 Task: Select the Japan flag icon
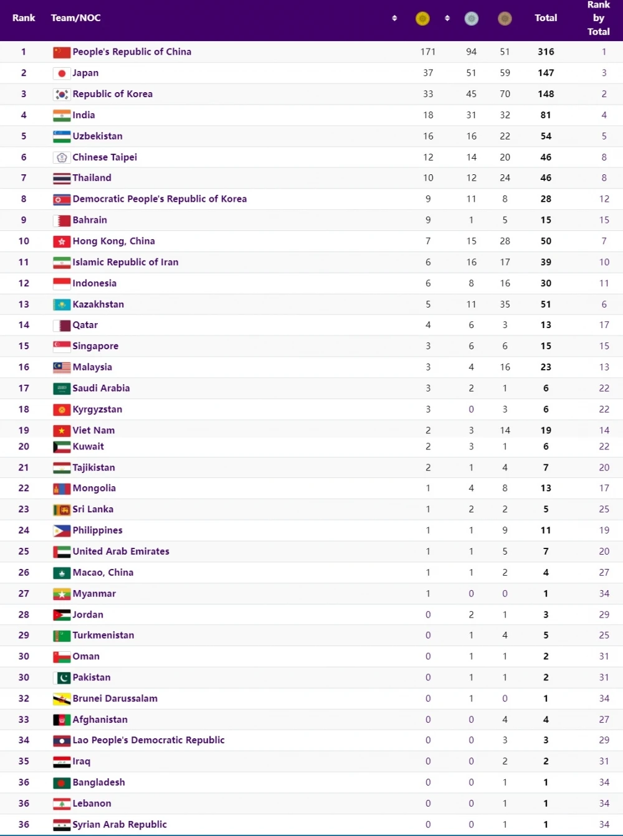tap(62, 73)
